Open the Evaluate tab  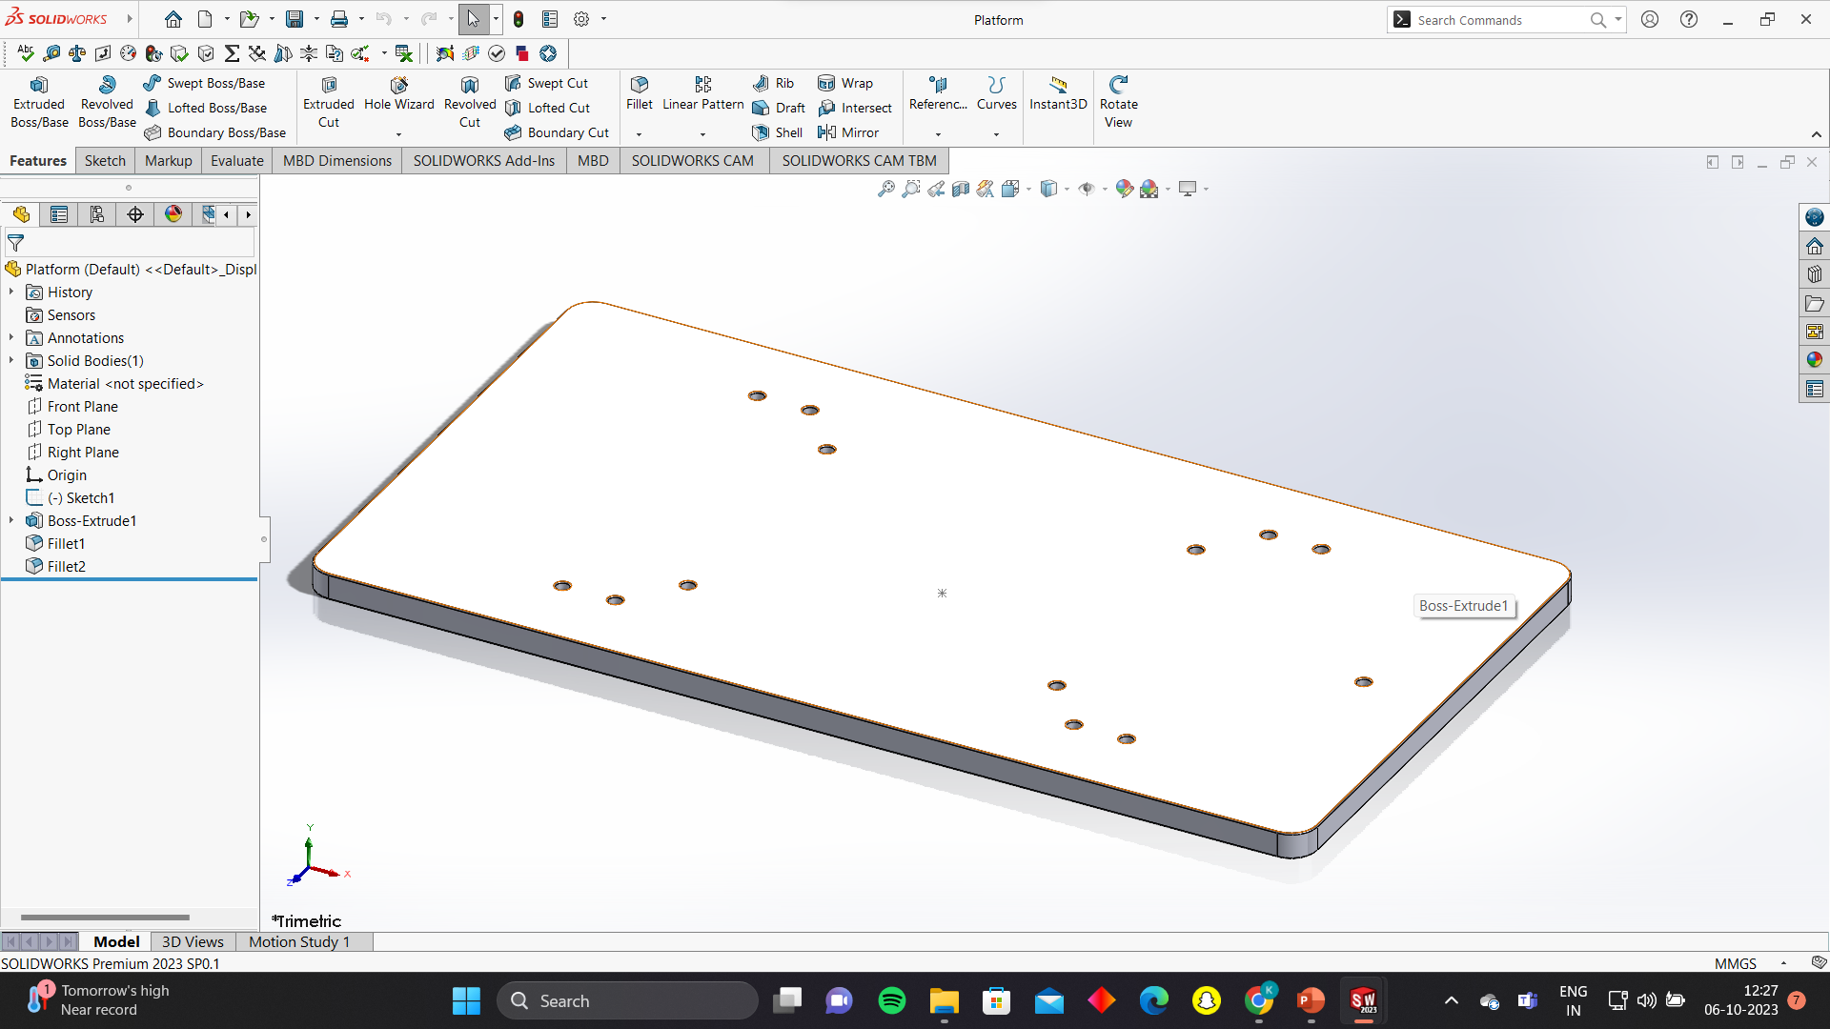[x=236, y=160]
